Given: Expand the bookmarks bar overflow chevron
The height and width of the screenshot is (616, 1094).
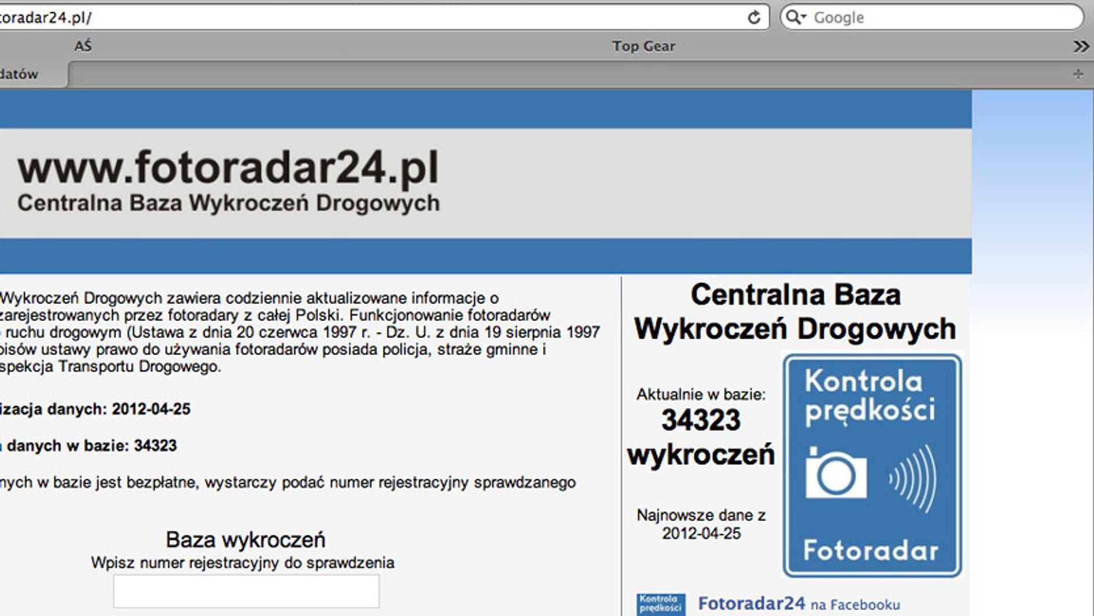Looking at the screenshot, I should [x=1081, y=46].
